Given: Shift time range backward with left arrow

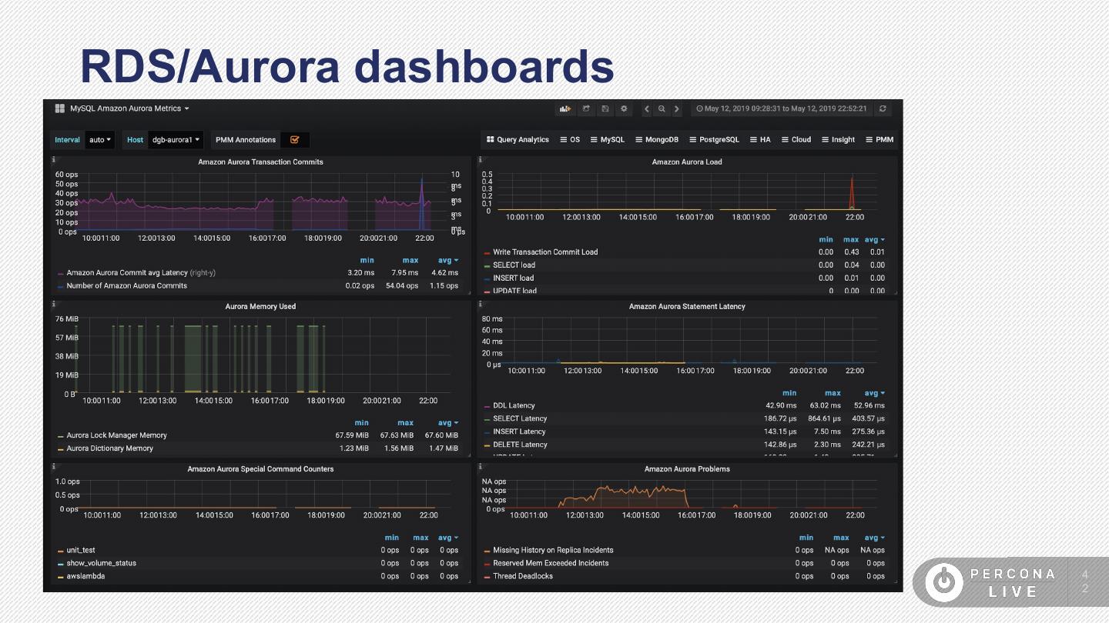Looking at the screenshot, I should tap(647, 109).
